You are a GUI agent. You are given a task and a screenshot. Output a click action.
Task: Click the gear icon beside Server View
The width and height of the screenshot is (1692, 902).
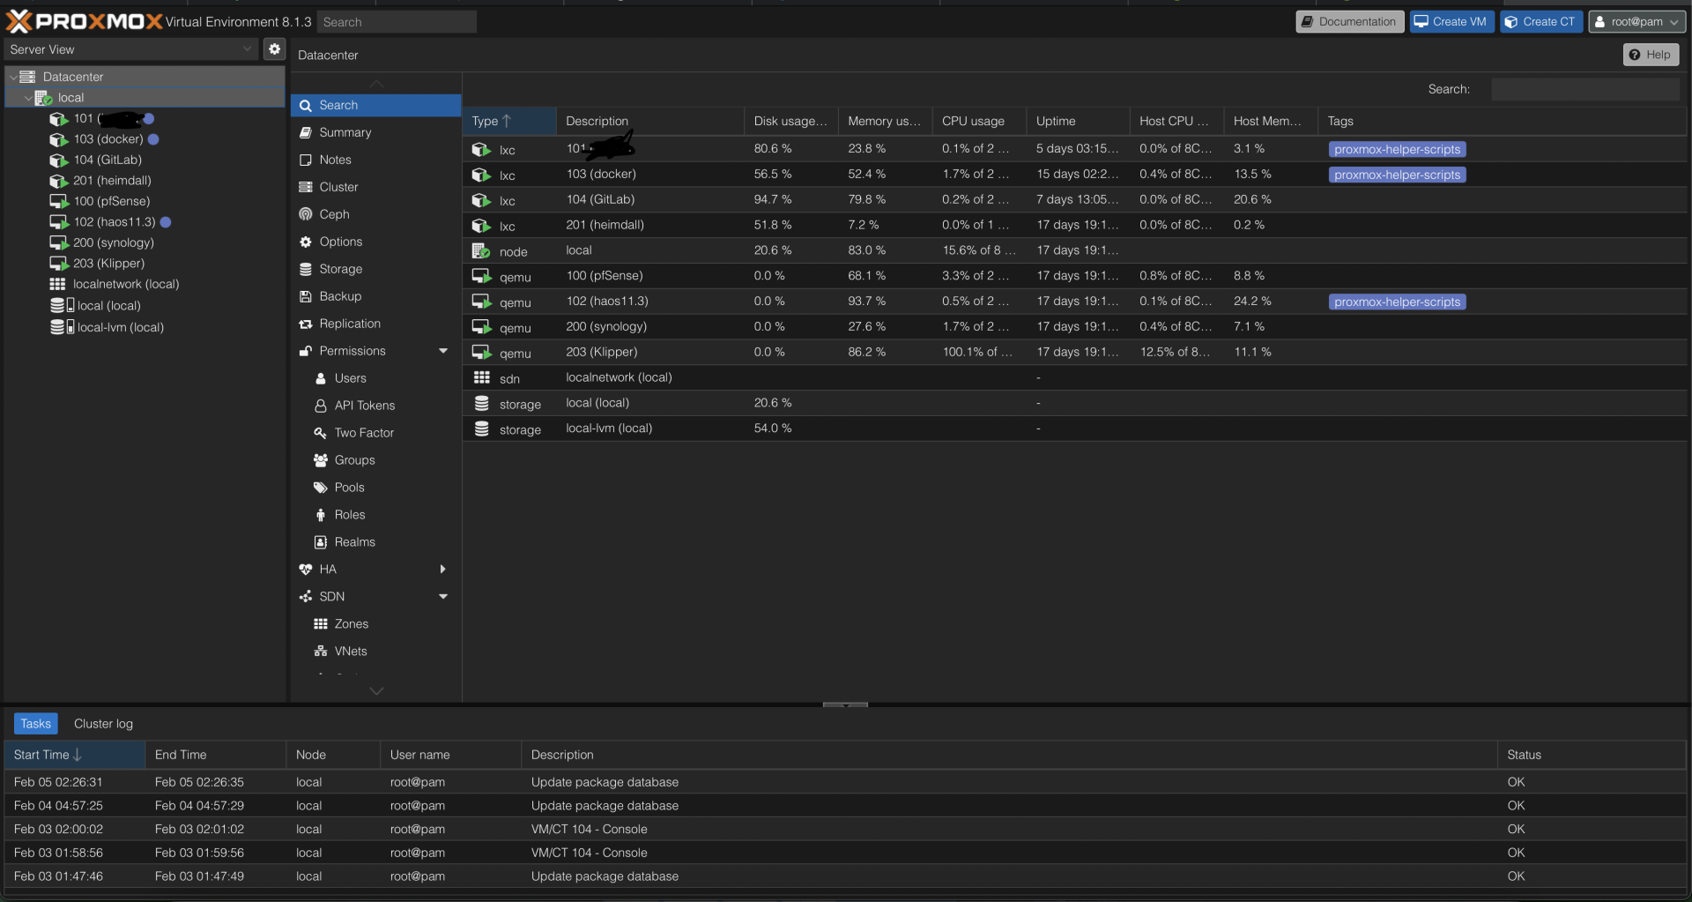click(274, 49)
